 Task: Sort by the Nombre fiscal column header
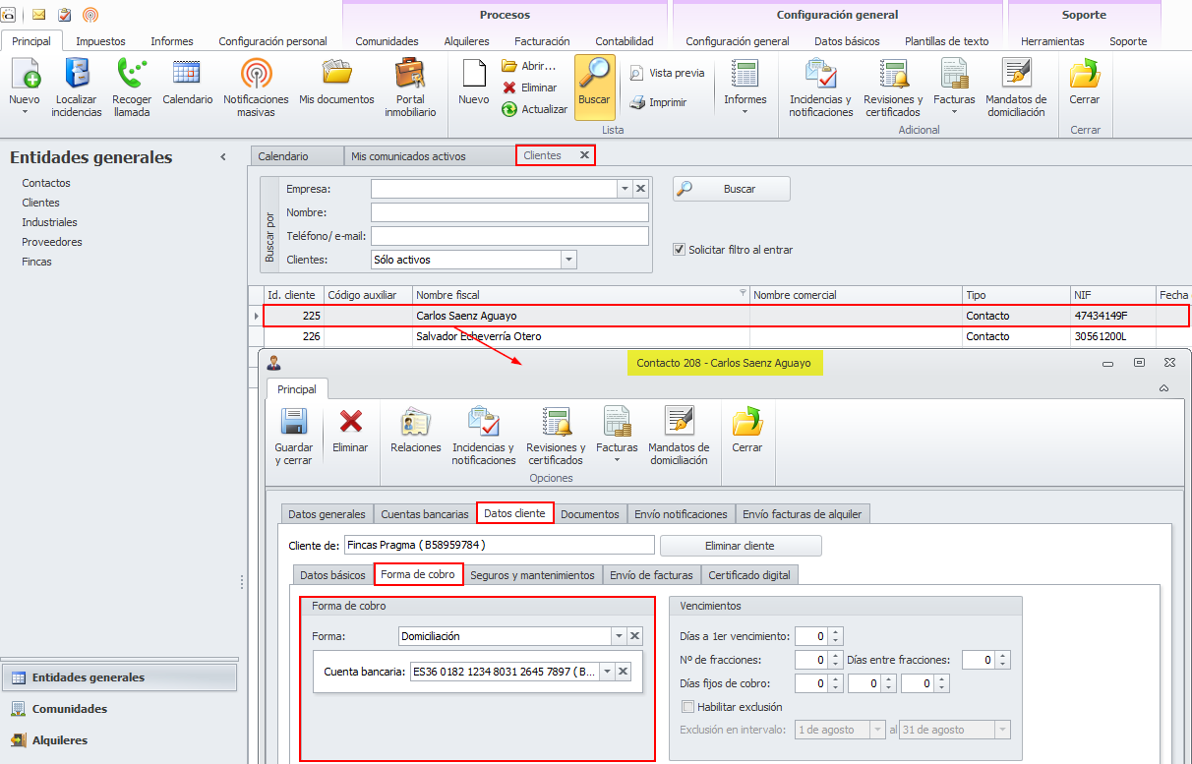[x=580, y=295]
